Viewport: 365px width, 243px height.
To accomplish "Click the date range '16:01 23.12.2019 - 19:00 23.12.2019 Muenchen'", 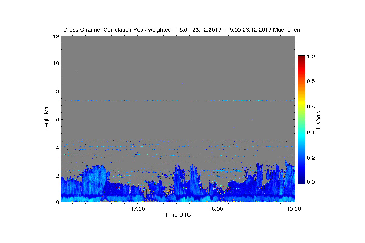I will (238, 30).
